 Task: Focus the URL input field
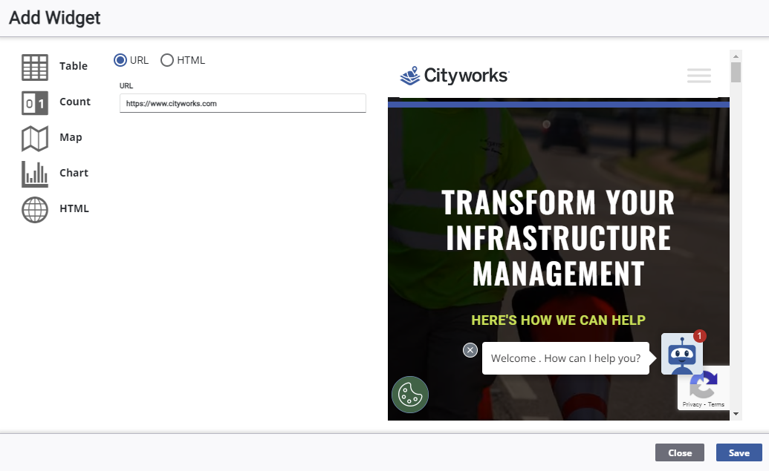242,104
